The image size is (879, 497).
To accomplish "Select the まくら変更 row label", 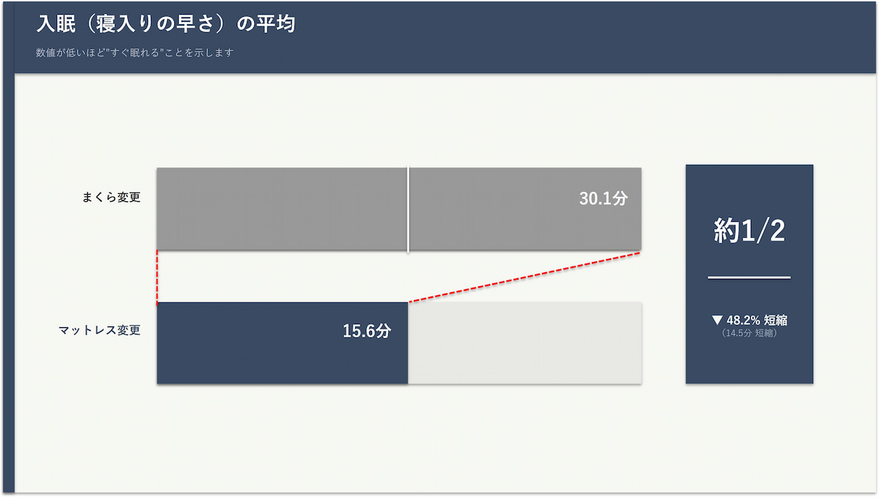I will coord(111,198).
